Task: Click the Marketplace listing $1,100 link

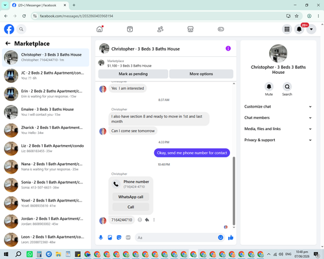Action: tap(129, 65)
